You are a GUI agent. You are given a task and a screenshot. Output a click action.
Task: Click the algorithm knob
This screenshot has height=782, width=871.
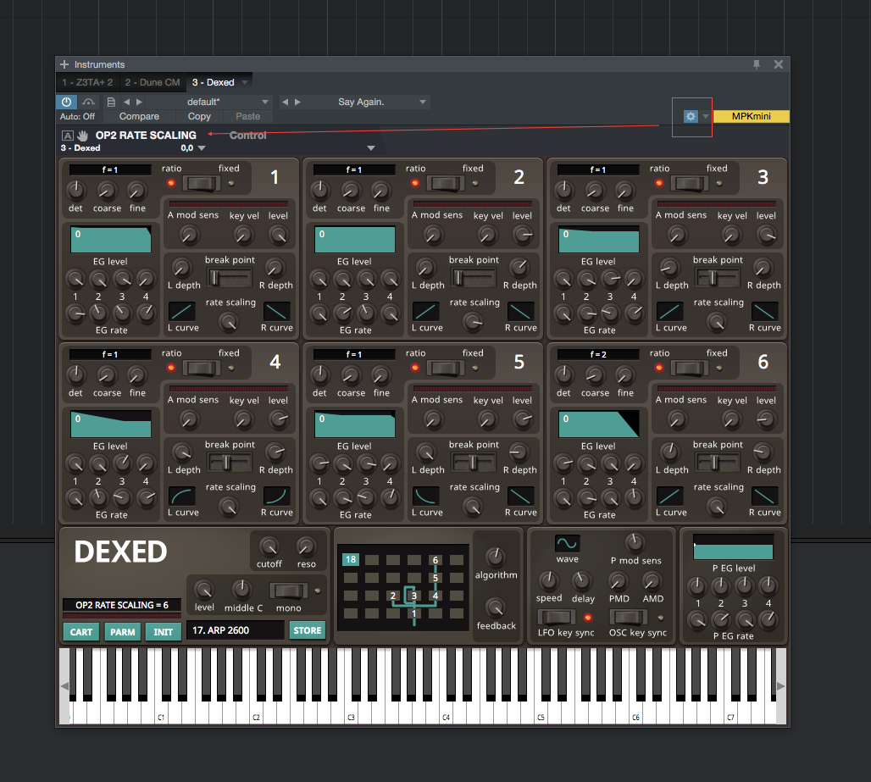click(497, 557)
